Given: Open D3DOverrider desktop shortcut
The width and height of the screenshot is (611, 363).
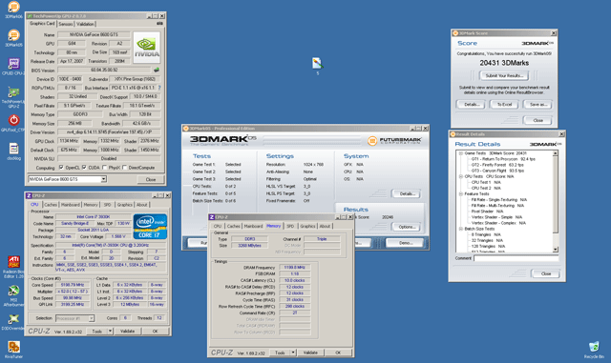Looking at the screenshot, I should pyautogui.click(x=13, y=322).
